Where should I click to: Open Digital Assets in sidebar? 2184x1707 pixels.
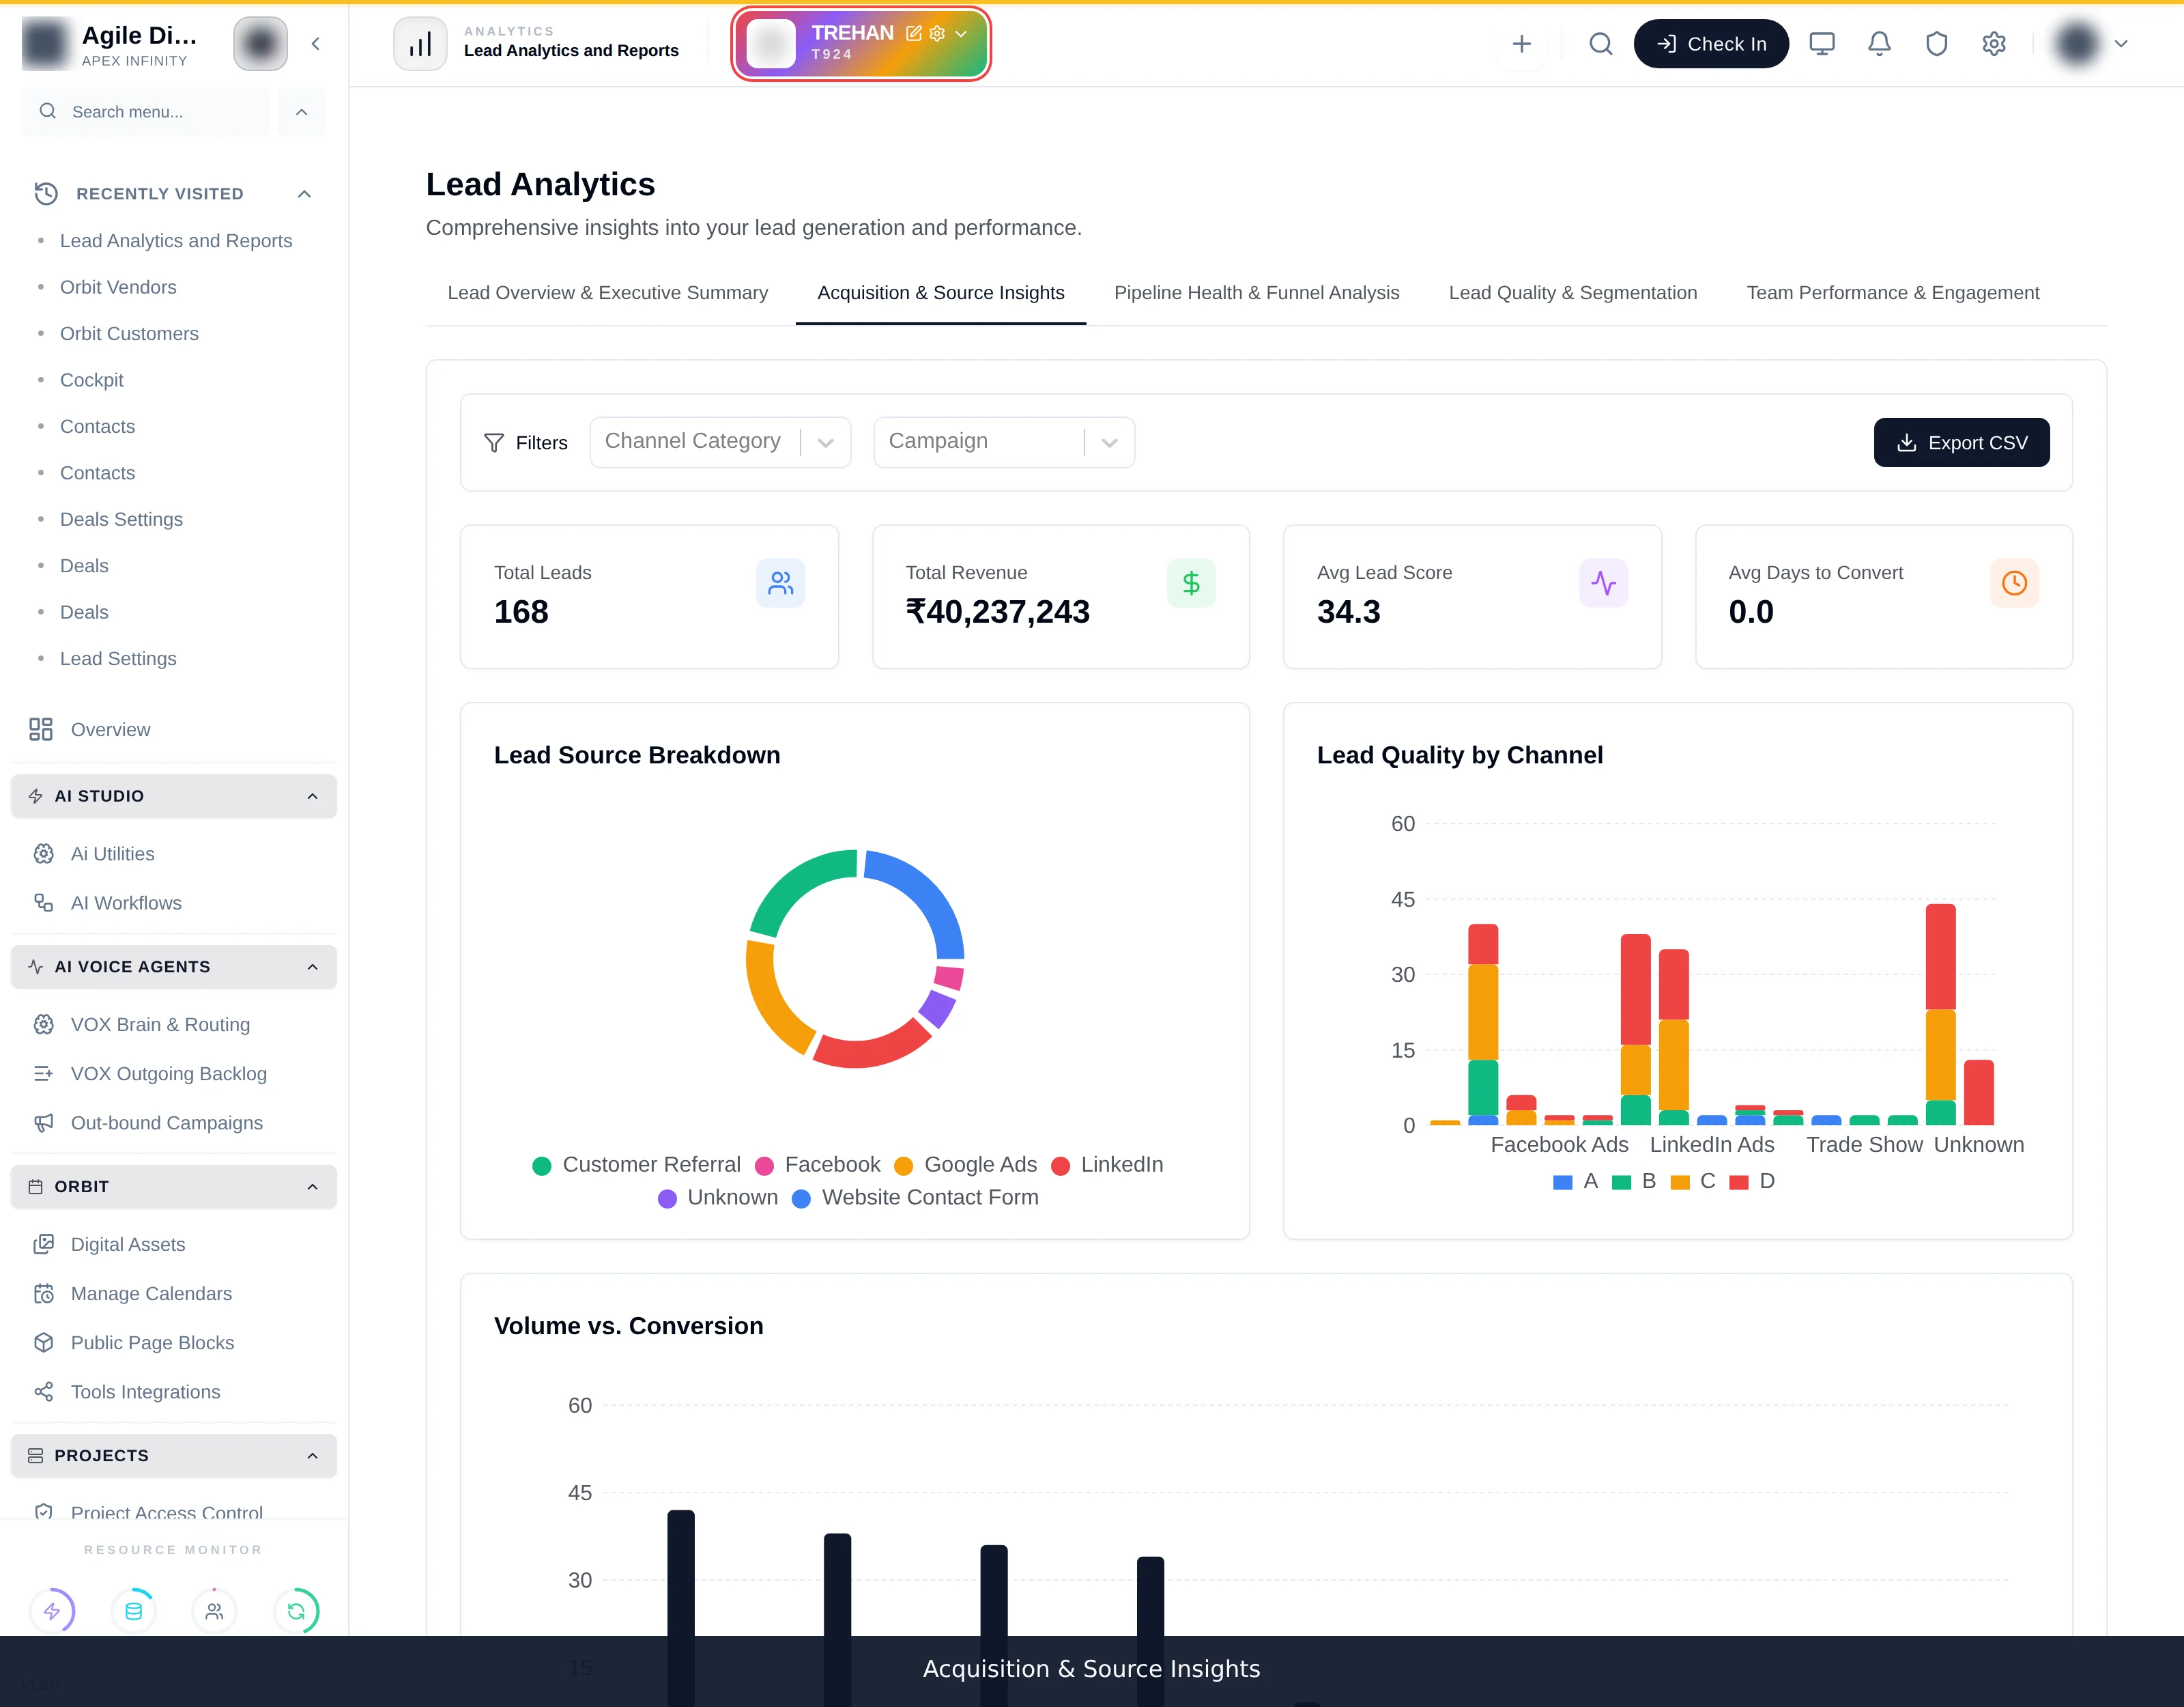pos(174,1245)
